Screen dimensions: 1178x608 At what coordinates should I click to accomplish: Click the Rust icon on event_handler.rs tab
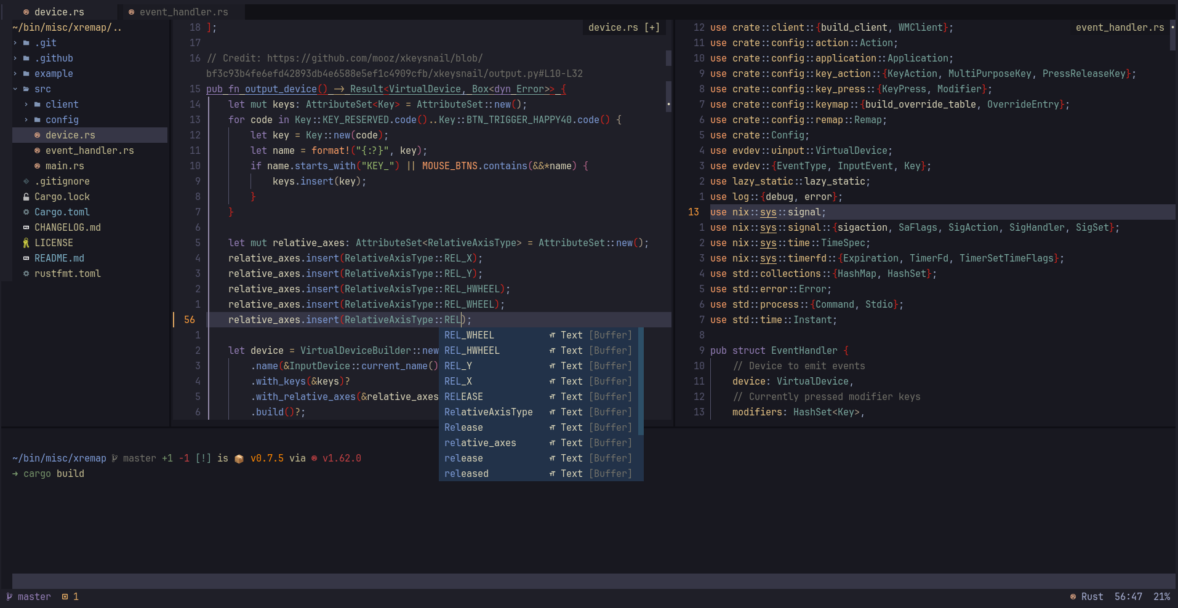[x=131, y=12]
